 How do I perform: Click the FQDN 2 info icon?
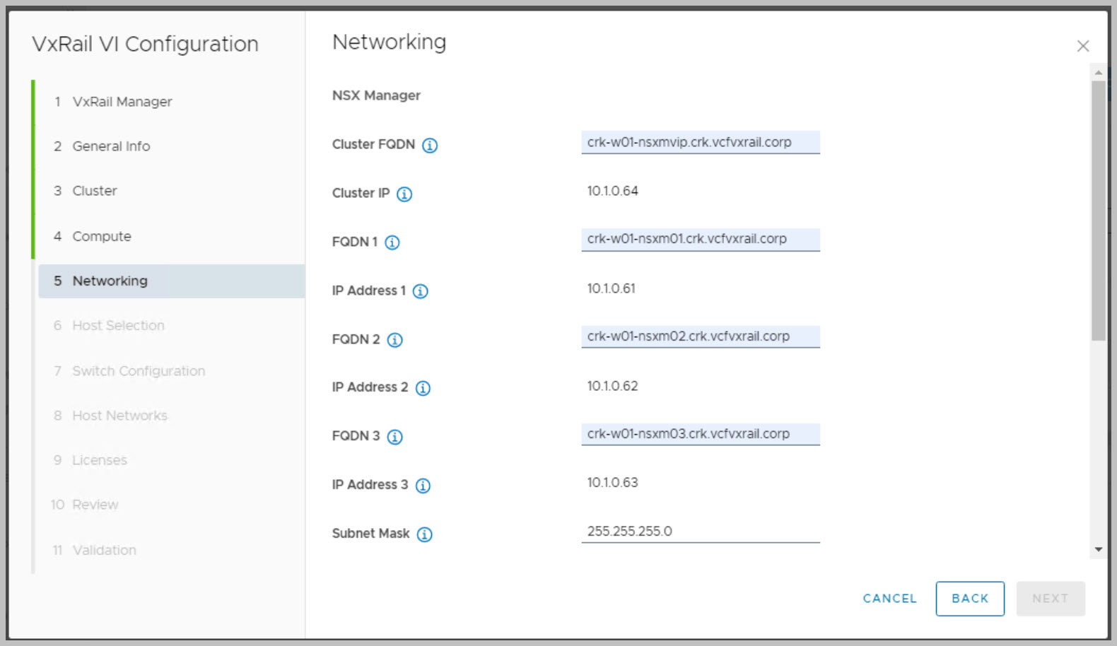tap(395, 340)
